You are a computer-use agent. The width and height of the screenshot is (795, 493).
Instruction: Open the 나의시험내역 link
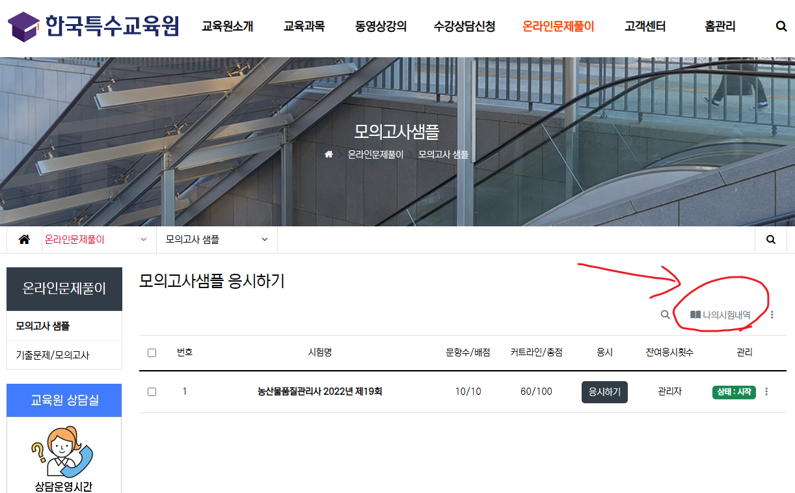(720, 315)
